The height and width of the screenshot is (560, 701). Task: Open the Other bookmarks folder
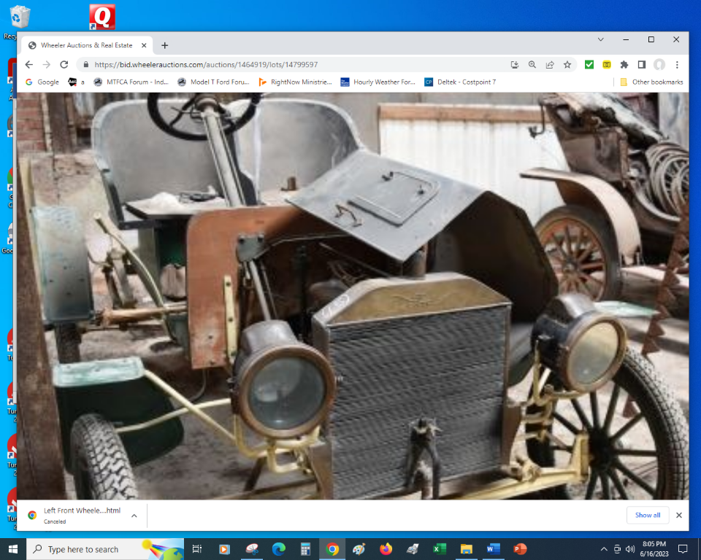click(651, 82)
